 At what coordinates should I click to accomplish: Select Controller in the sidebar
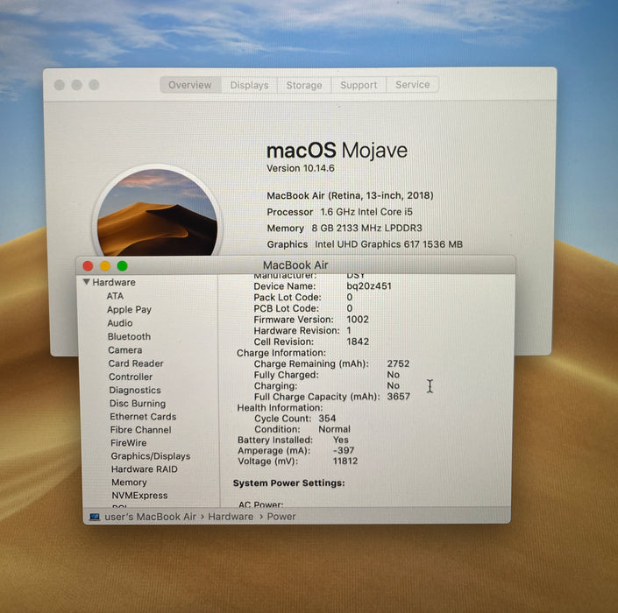[131, 377]
